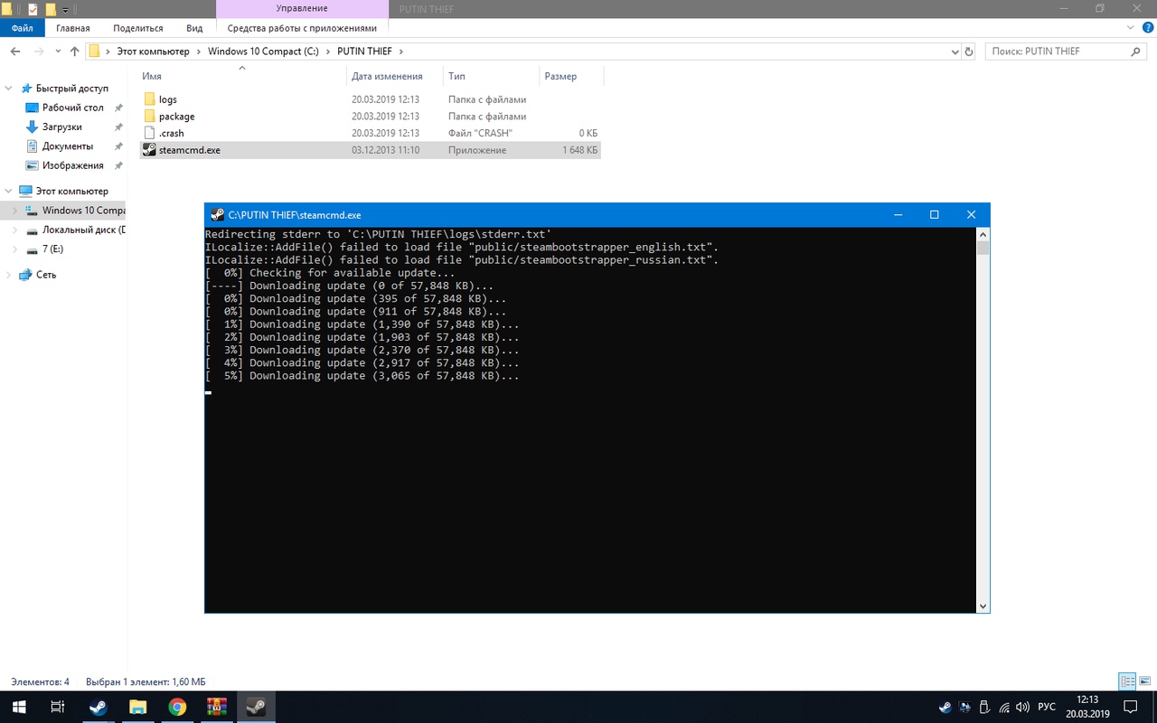Screen dimensions: 1157x723
Task: Open Documents (Документы) via its sidebar icon
Action: (33, 146)
